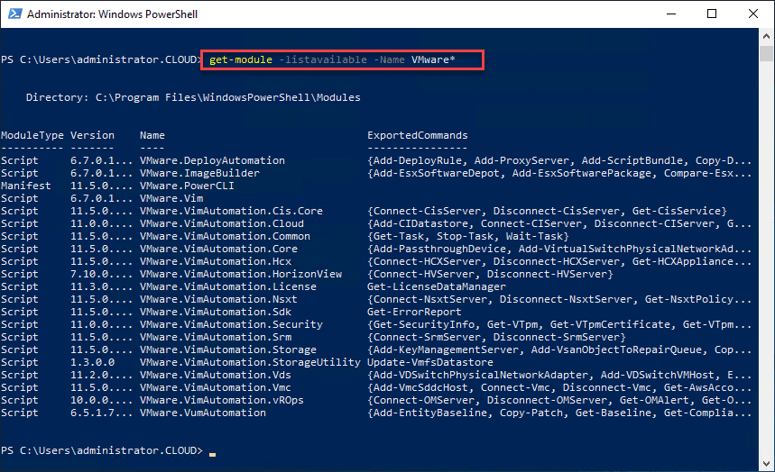Click the scrollbar up arrow
This screenshot has width=775, height=472.
(767, 37)
